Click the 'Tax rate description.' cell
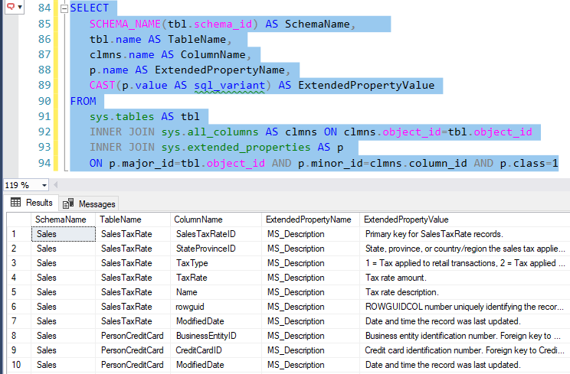This screenshot has width=570, height=374. pos(464,292)
